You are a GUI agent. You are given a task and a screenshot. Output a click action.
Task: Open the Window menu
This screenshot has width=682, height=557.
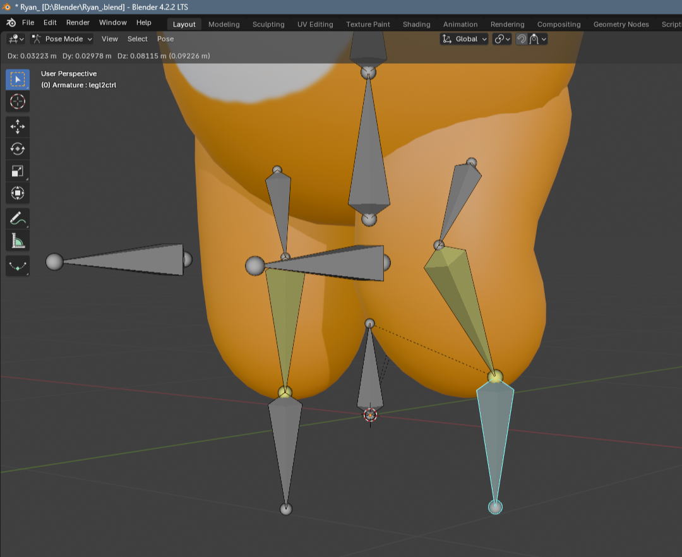112,23
